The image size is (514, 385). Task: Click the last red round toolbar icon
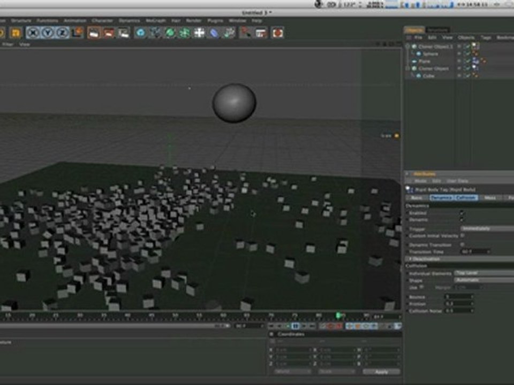click(x=277, y=33)
